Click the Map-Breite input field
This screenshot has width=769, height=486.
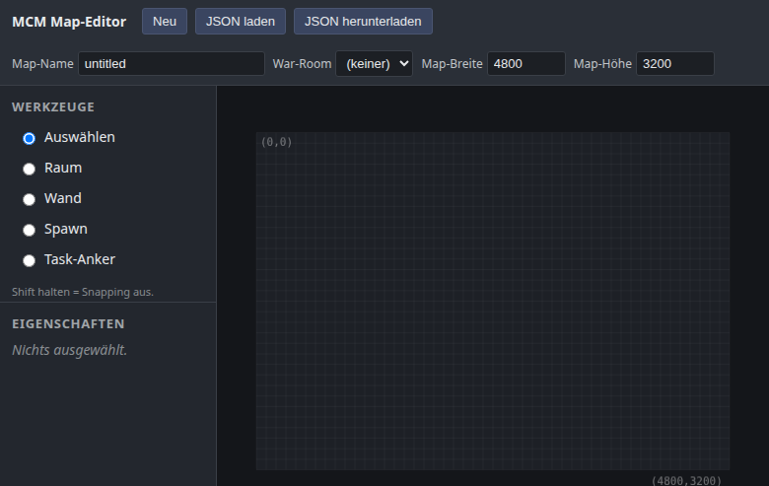pos(526,64)
